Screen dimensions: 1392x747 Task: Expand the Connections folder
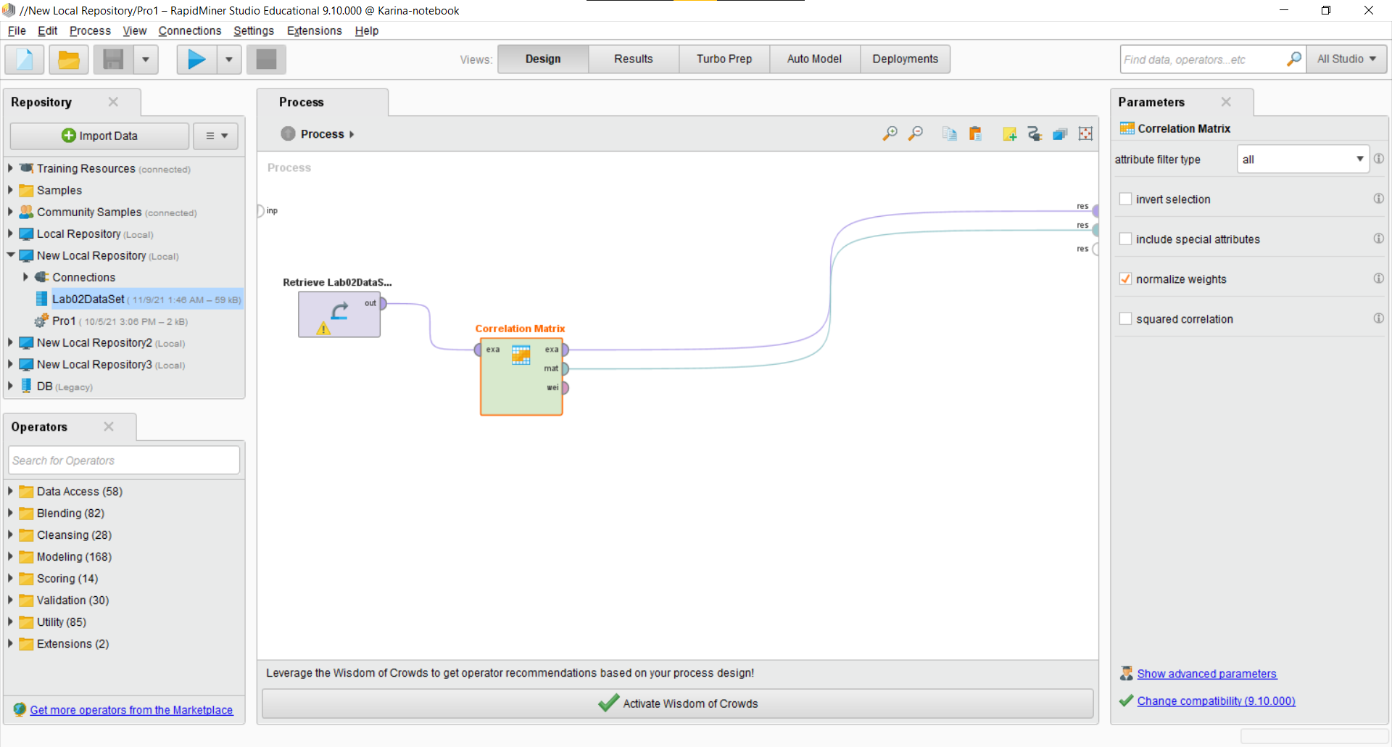[x=25, y=277]
